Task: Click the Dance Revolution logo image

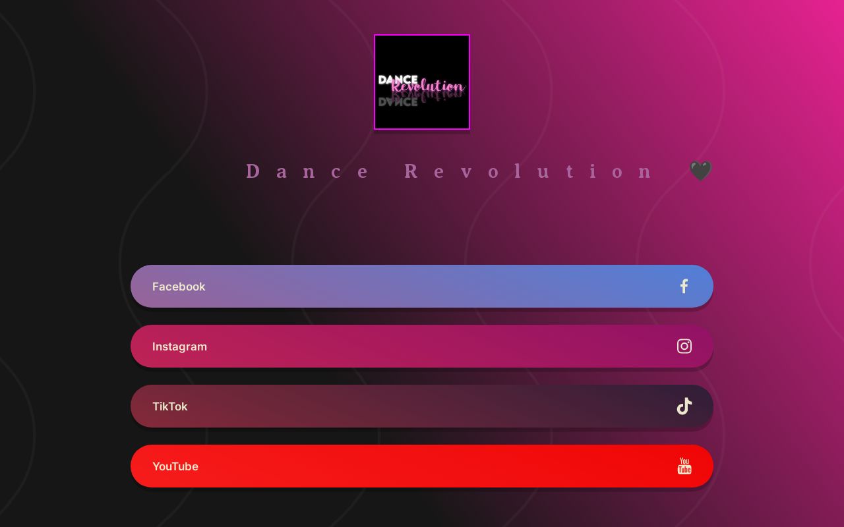Action: [x=422, y=82]
